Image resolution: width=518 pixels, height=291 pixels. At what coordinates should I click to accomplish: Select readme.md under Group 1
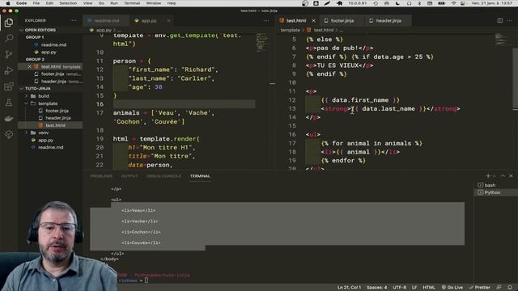pos(50,44)
